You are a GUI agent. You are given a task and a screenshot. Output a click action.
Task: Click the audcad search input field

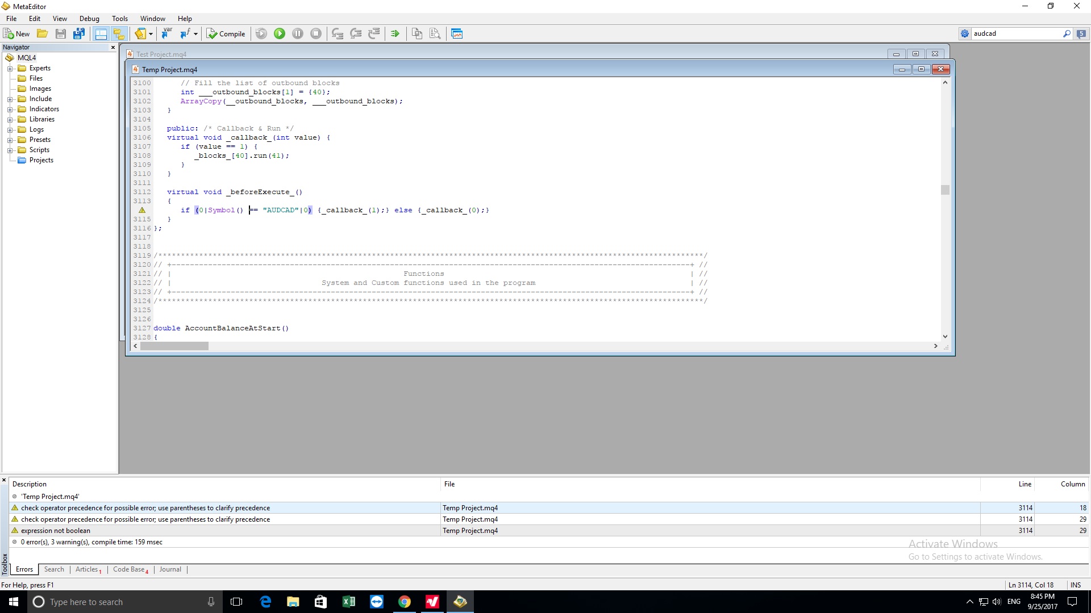[x=1016, y=33]
